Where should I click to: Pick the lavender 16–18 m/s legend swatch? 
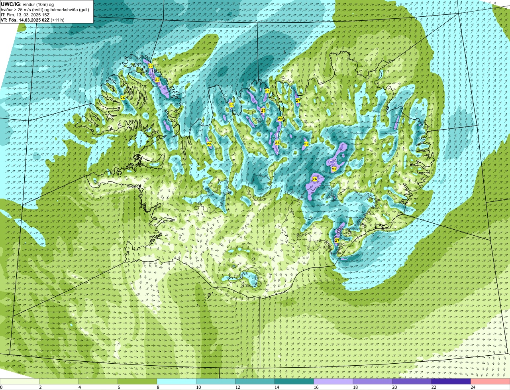[x=333, y=382]
